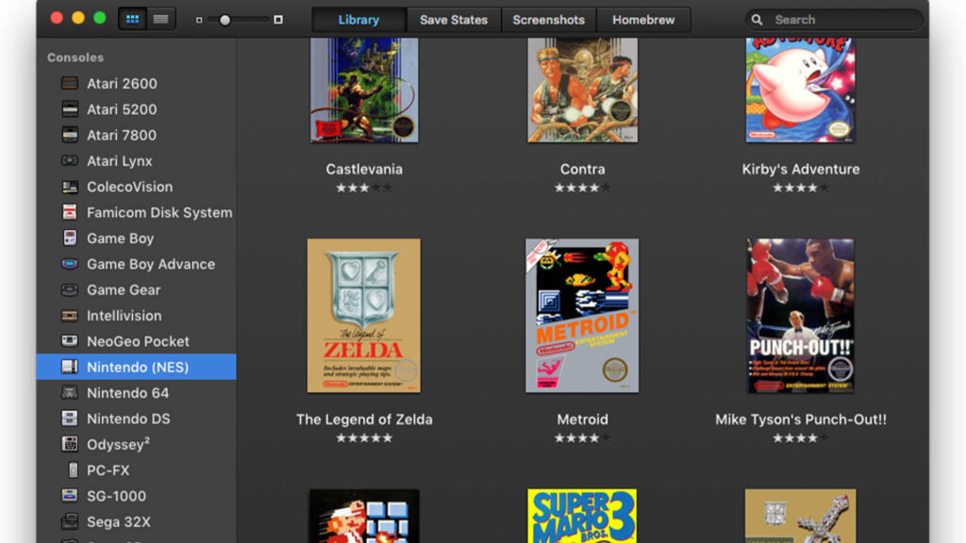966x543 pixels.
Task: Set Mike Tyson's Punch-Out!! star rating
Action: pos(800,438)
